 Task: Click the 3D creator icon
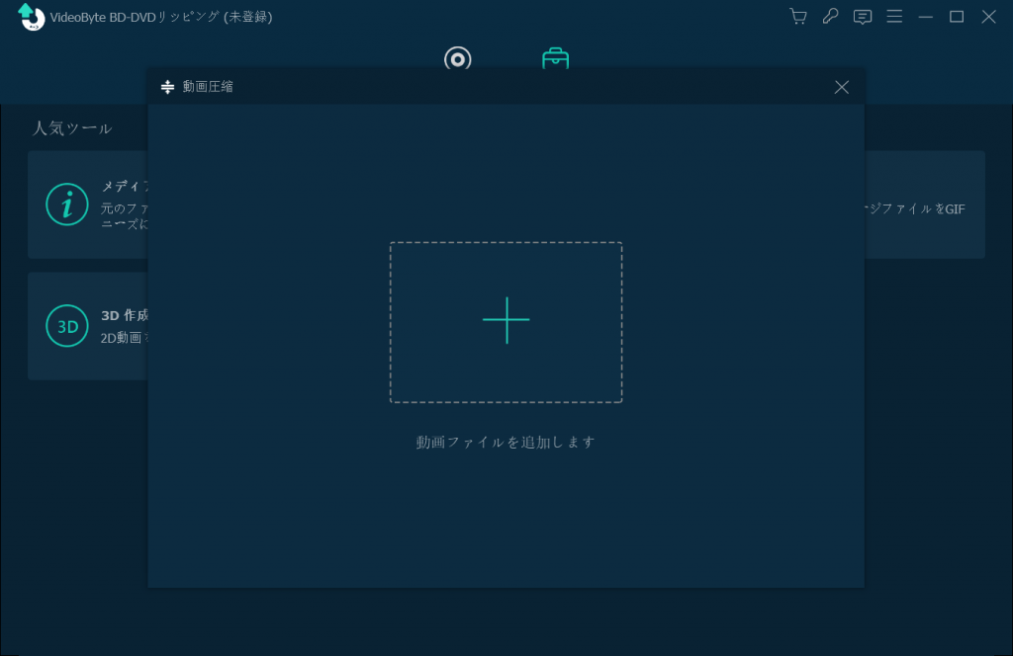[x=67, y=326]
